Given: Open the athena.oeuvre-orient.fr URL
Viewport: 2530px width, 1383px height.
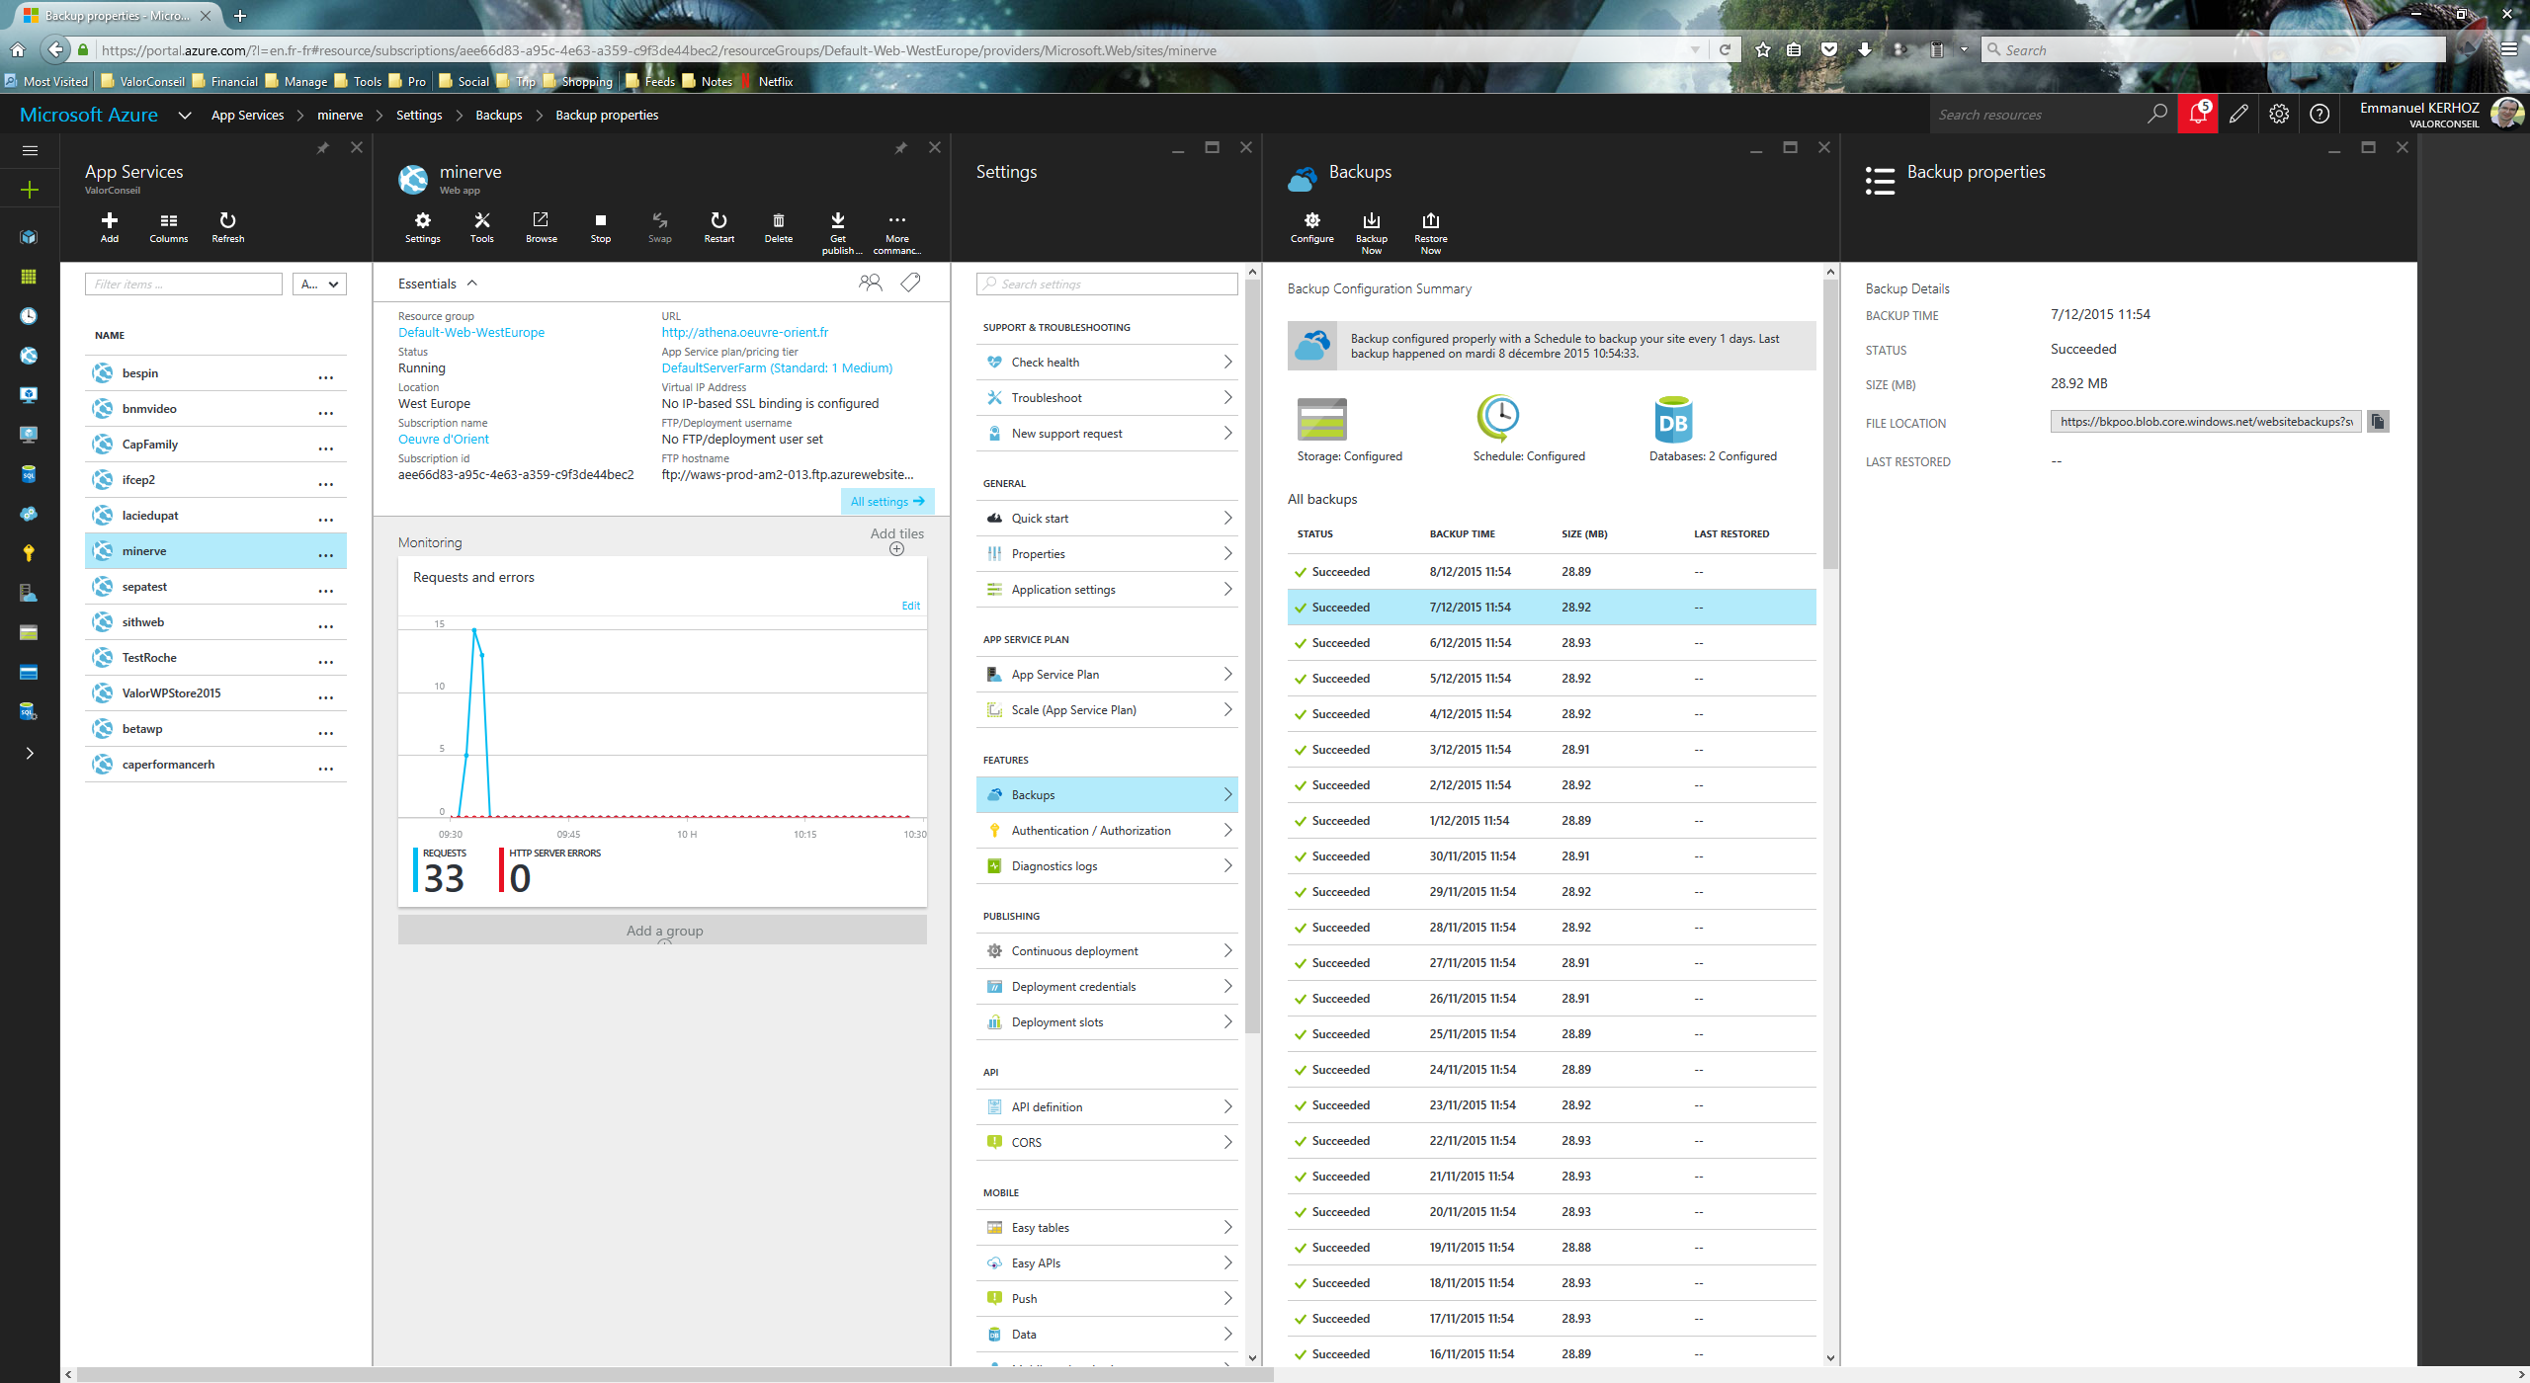Looking at the screenshot, I should tap(745, 333).
